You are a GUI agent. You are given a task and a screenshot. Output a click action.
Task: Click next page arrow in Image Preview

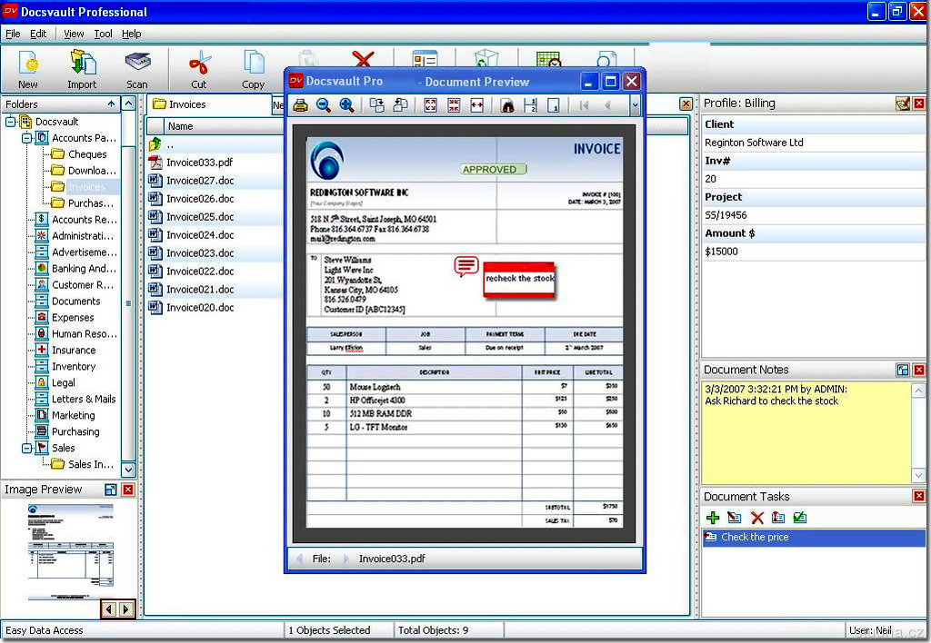tap(125, 609)
